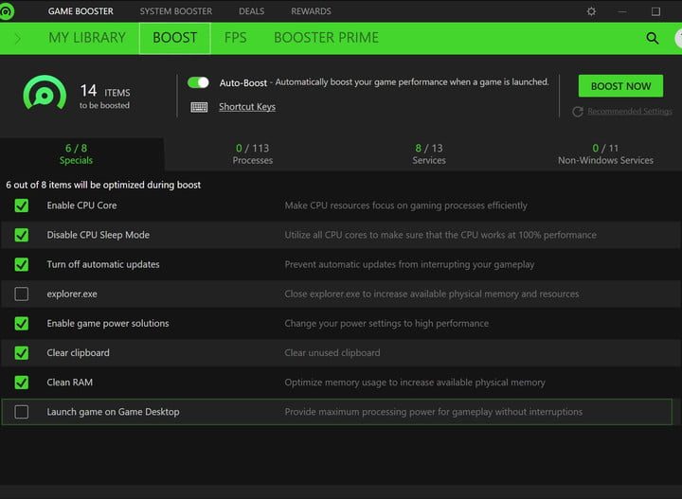Click 'Optimize memory usage' description text
The height and width of the screenshot is (499, 682).
415,383
